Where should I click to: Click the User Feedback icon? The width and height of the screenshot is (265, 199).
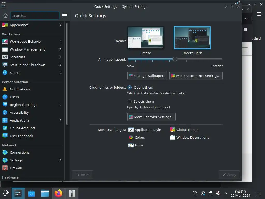tap(5, 136)
